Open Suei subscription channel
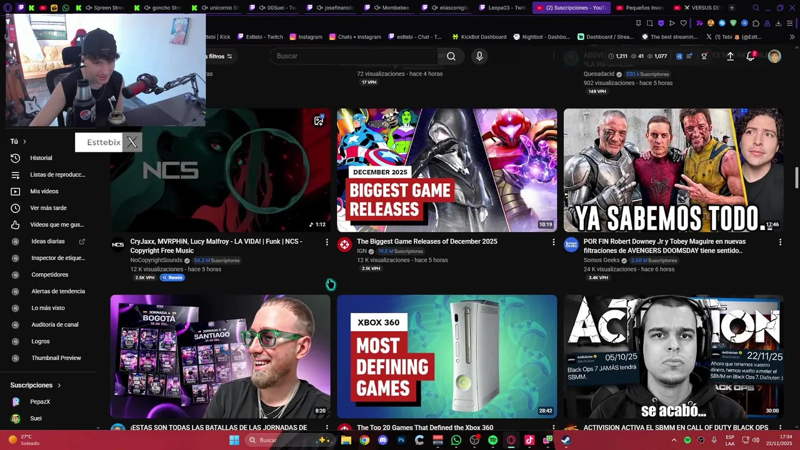 pyautogui.click(x=36, y=419)
